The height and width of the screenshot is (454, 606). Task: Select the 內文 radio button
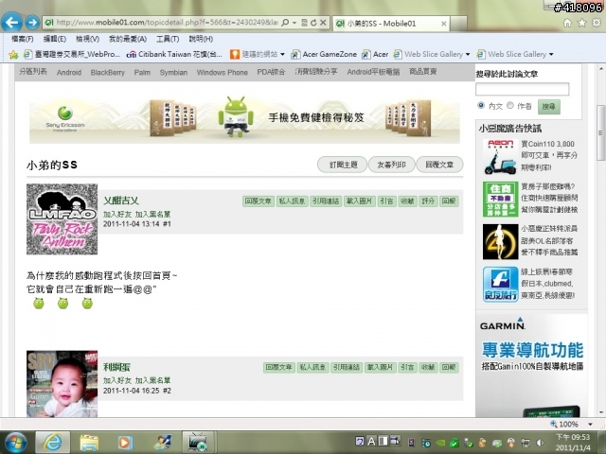[x=481, y=105]
